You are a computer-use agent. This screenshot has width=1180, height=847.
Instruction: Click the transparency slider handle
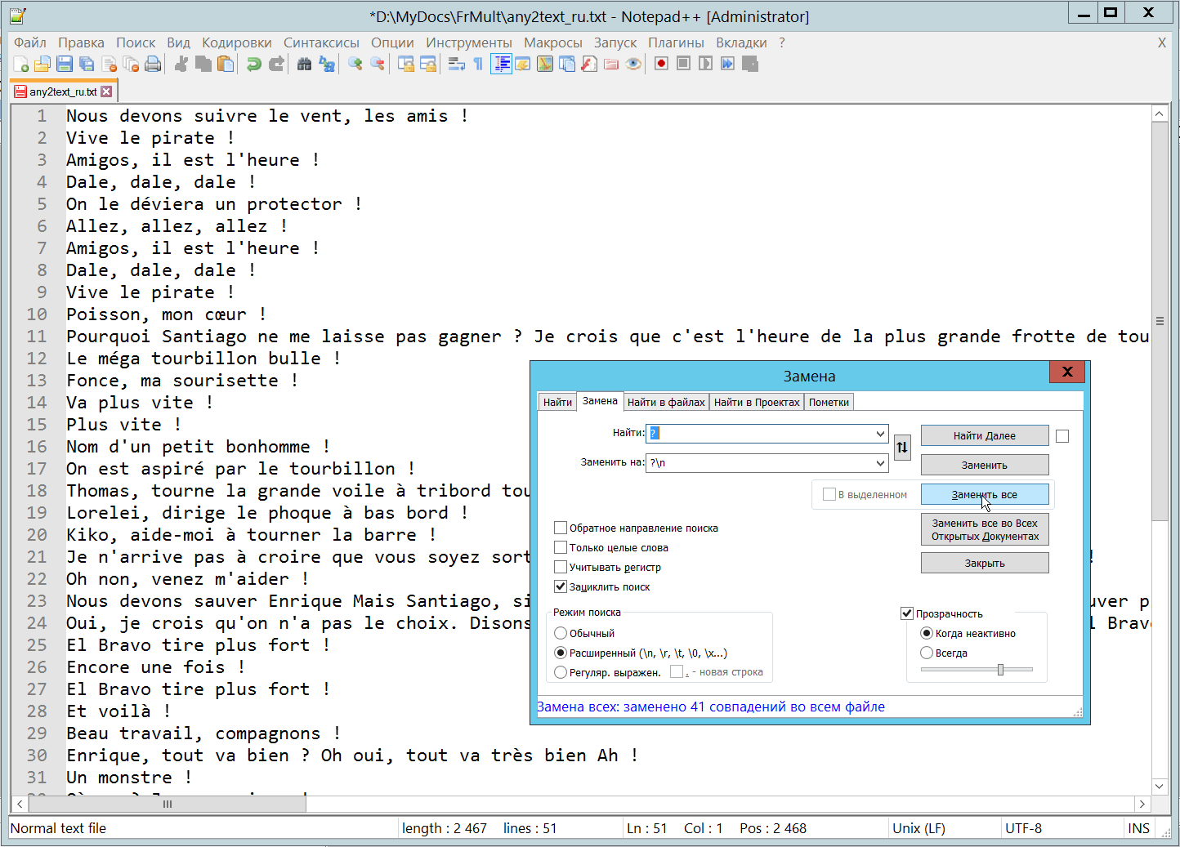pyautogui.click(x=1000, y=670)
